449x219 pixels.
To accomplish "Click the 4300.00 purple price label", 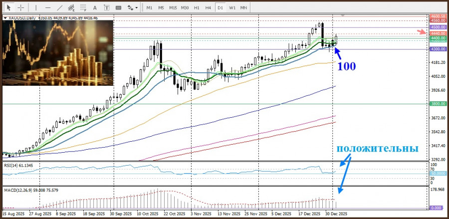I will point(438,49).
